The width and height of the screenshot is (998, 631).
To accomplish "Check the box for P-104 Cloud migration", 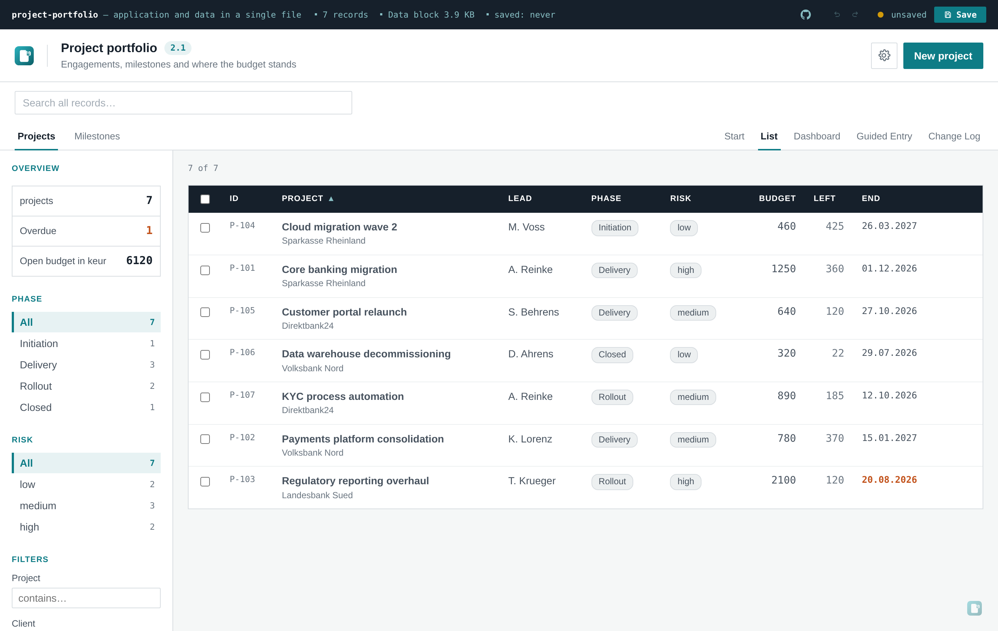I will pos(205,227).
